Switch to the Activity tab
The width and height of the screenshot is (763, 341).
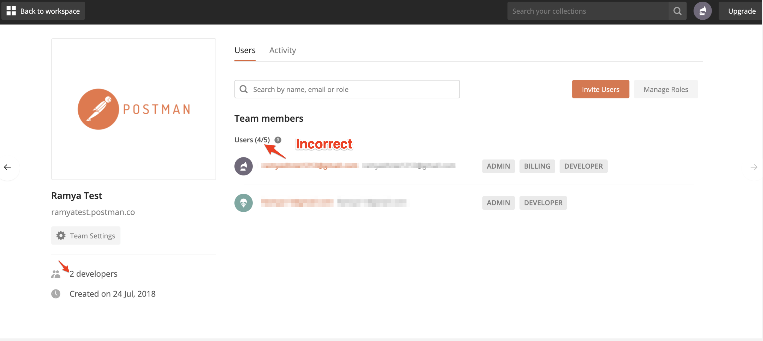click(x=282, y=50)
